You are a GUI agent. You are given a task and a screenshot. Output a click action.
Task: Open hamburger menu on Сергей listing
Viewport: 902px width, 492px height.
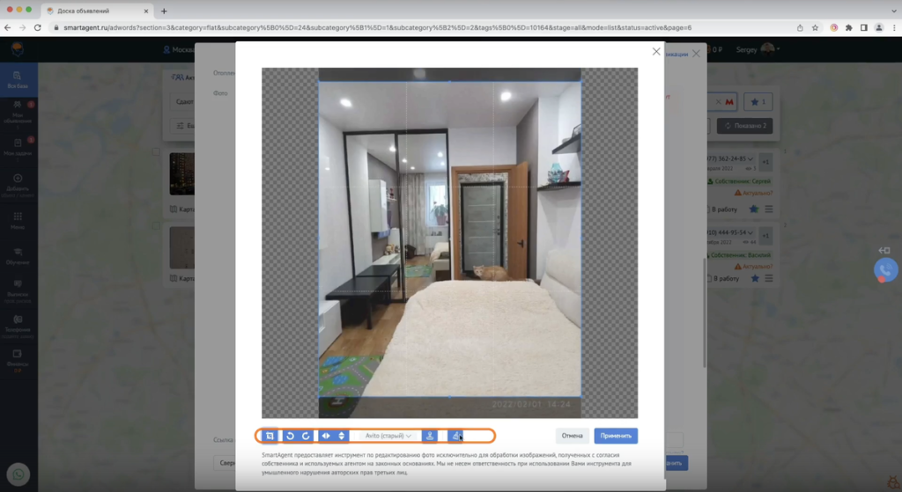click(x=768, y=209)
